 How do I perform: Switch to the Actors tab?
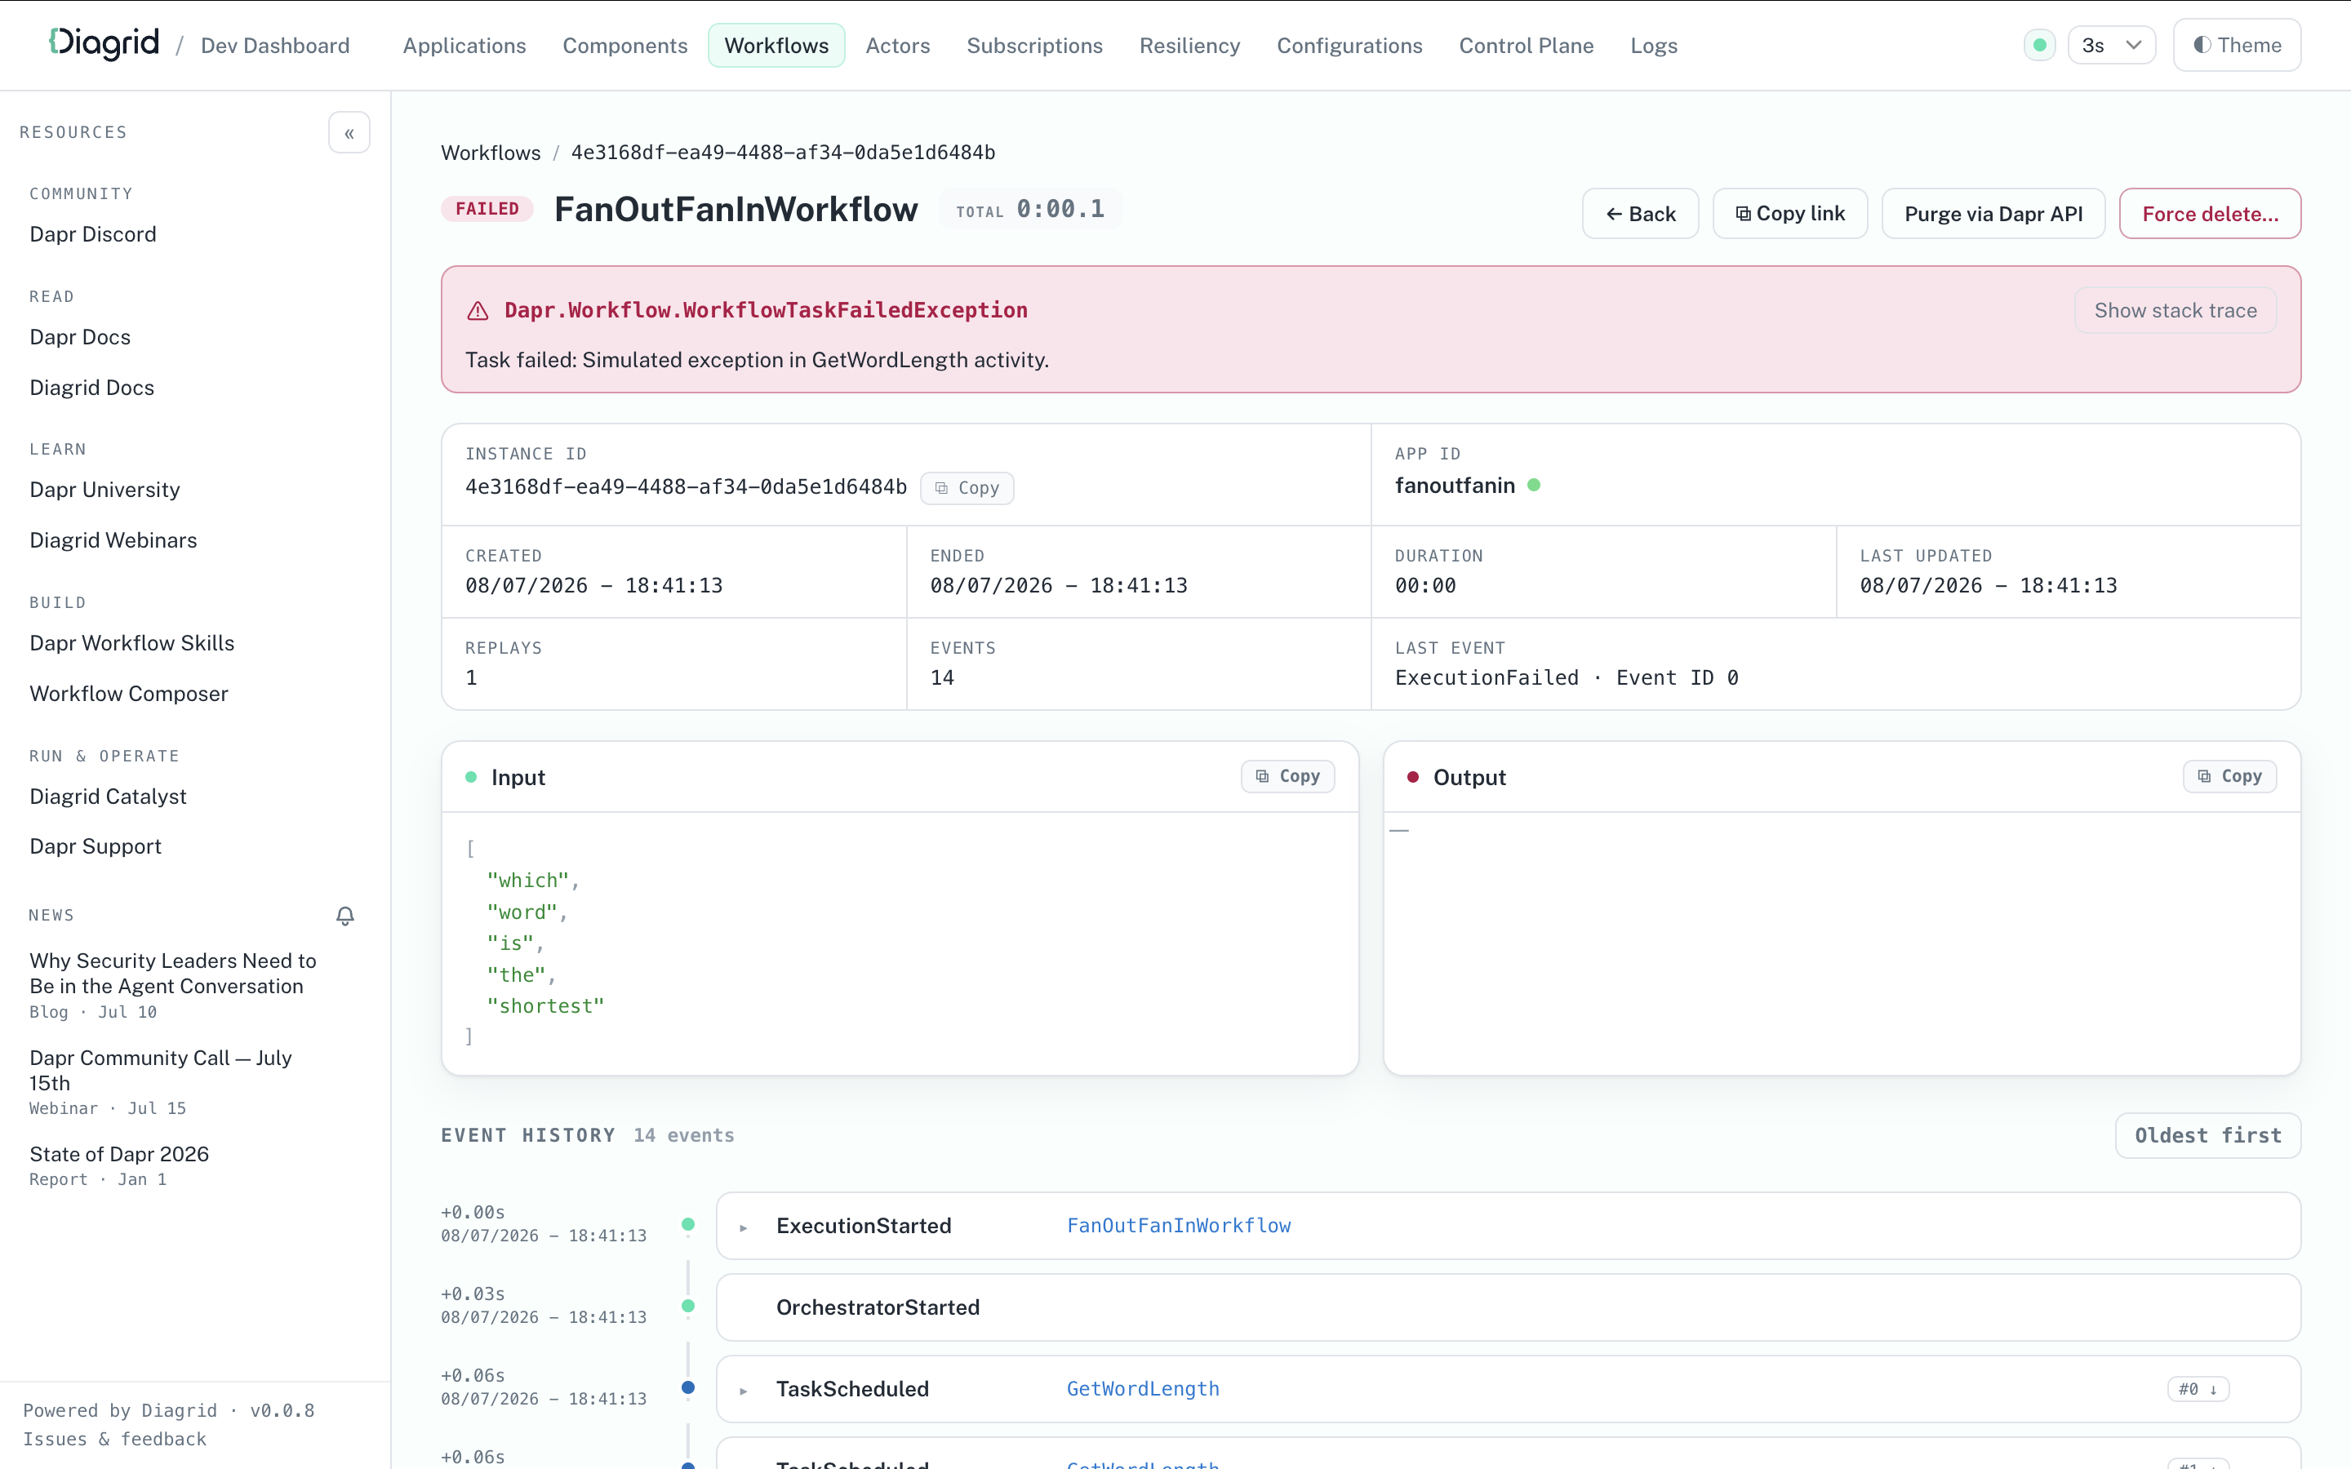click(x=898, y=45)
